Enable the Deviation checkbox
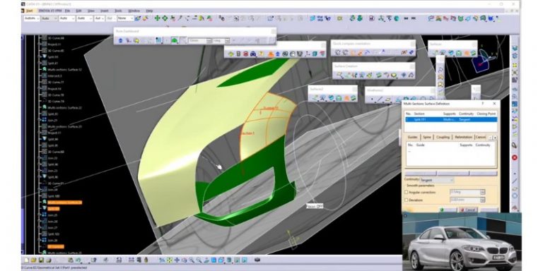The image size is (543, 271). [x=407, y=200]
